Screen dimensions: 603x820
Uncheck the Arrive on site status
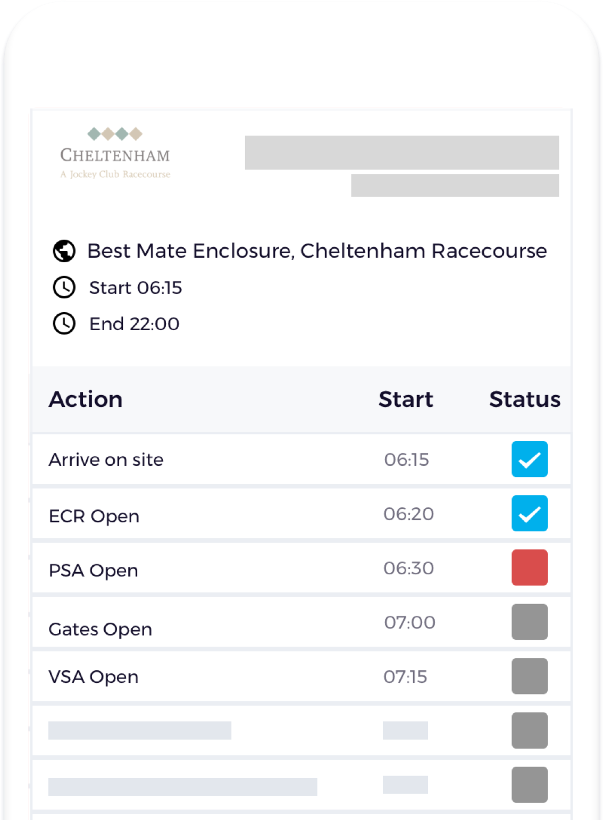529,459
